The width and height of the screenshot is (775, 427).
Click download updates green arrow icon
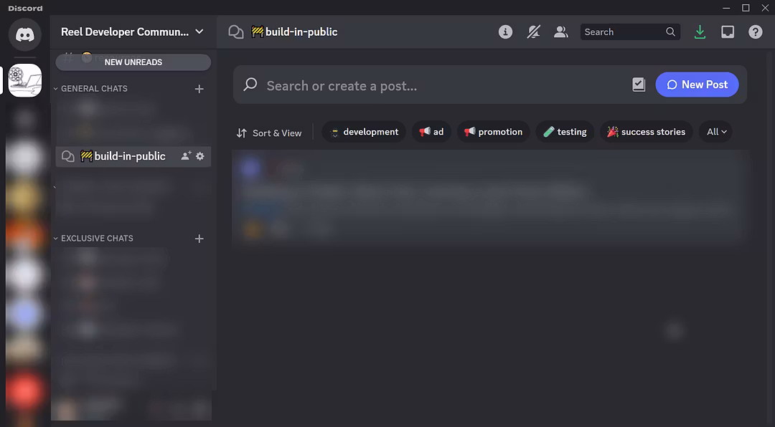pyautogui.click(x=700, y=32)
